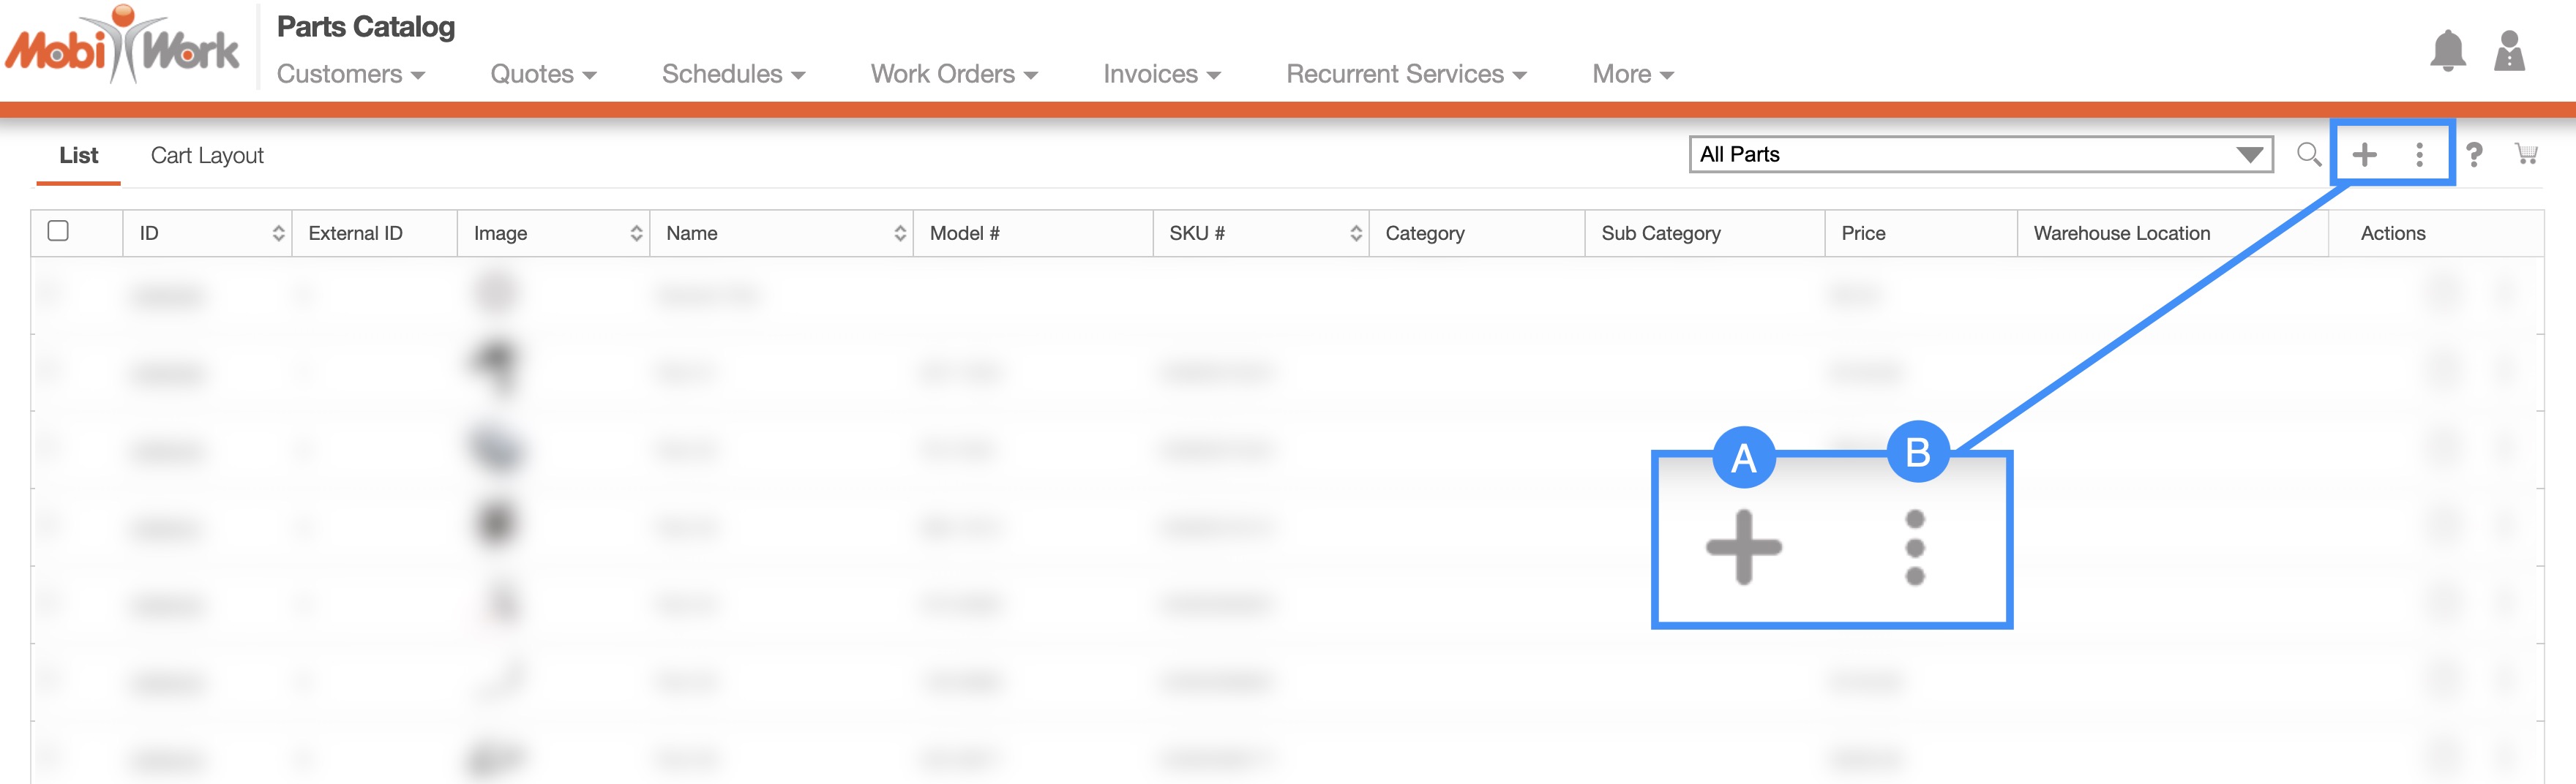Open the three-dot more actions menu

pyautogui.click(x=2419, y=154)
